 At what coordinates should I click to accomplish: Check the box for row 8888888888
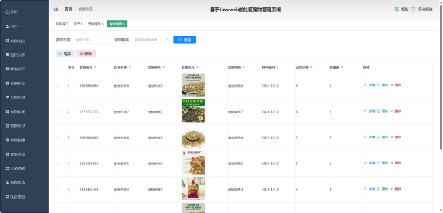58,86
